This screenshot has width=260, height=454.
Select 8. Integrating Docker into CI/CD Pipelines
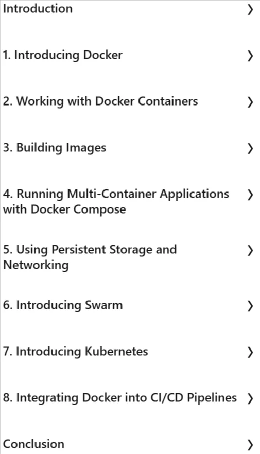[x=120, y=397]
